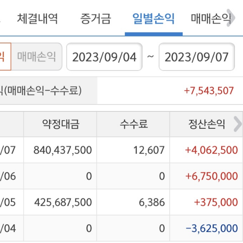Screen dimensions: 243x243
Task: Switch to the 체결내역 tab
Action: point(38,18)
